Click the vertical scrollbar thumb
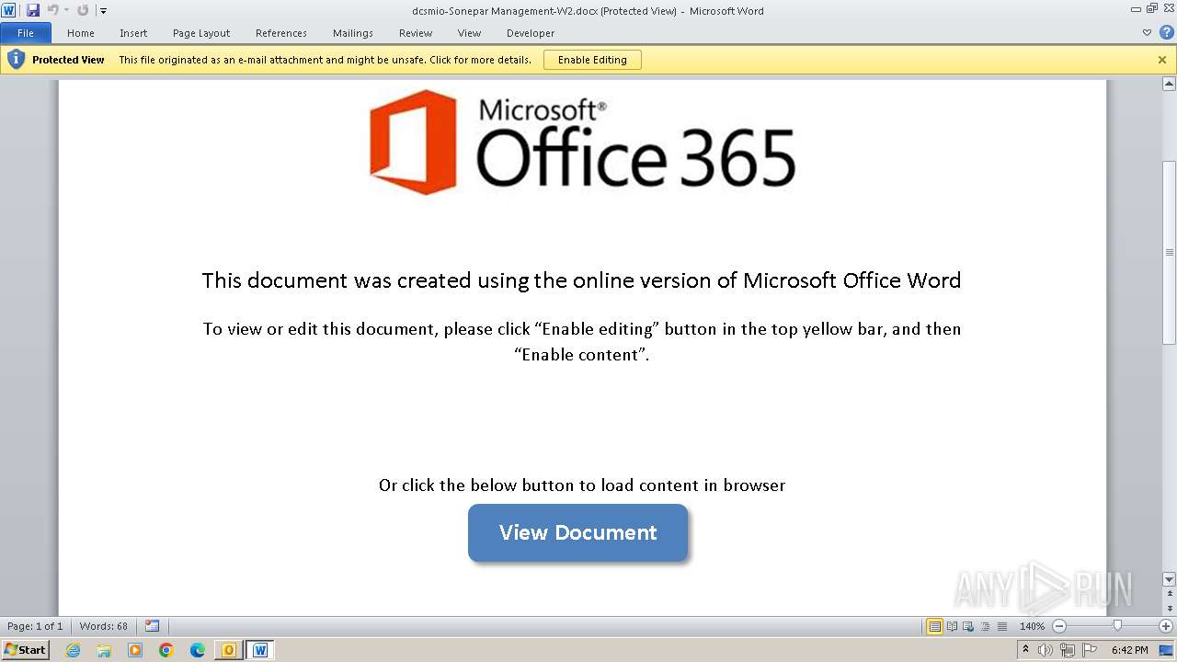Image resolution: width=1177 pixels, height=662 pixels. click(1169, 253)
